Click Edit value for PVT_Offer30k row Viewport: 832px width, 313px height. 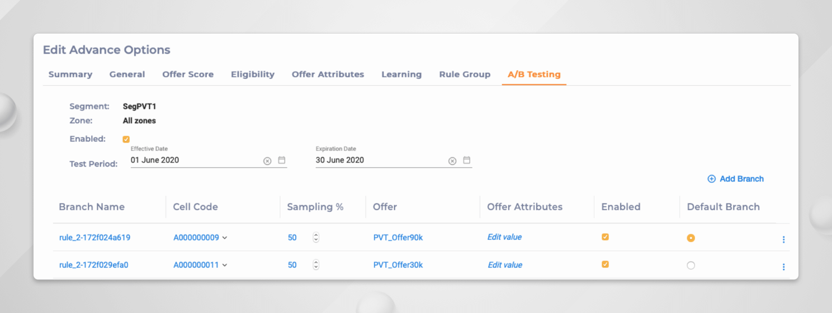[505, 265]
